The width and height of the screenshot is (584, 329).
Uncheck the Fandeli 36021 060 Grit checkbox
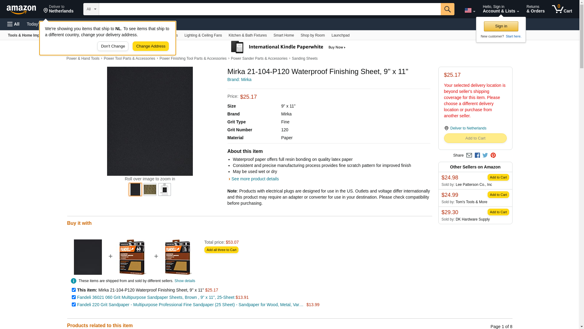[x=74, y=297]
